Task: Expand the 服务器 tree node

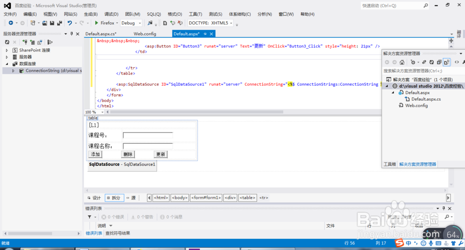Action: (x=7, y=57)
